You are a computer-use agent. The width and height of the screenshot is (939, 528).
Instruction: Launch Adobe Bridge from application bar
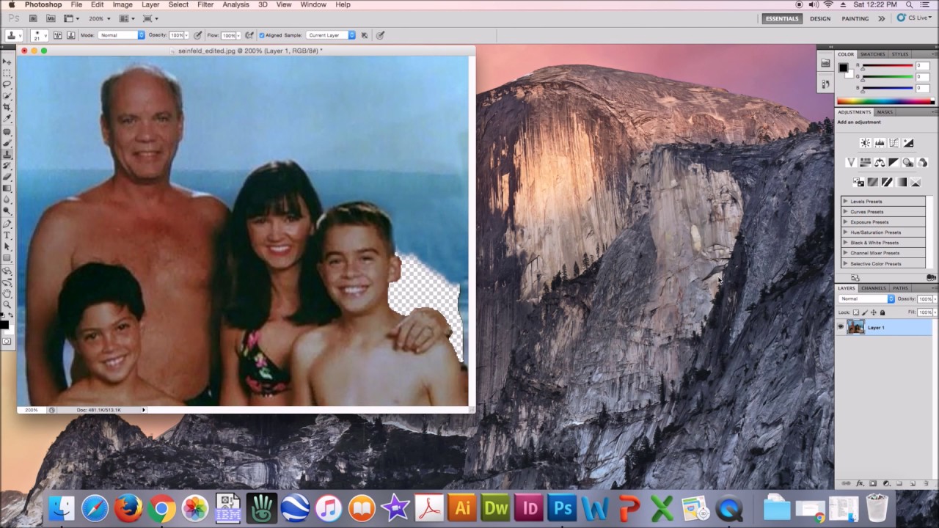coord(34,18)
